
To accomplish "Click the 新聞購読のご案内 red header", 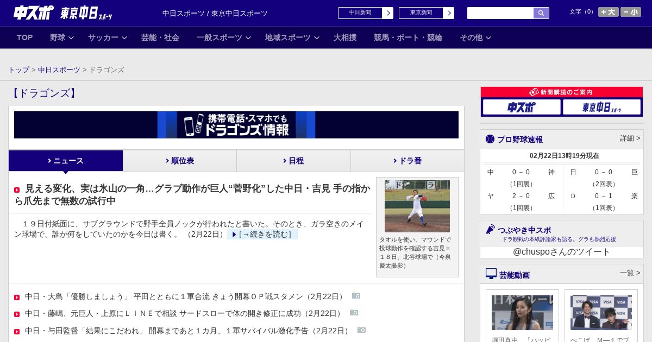I will [x=562, y=92].
